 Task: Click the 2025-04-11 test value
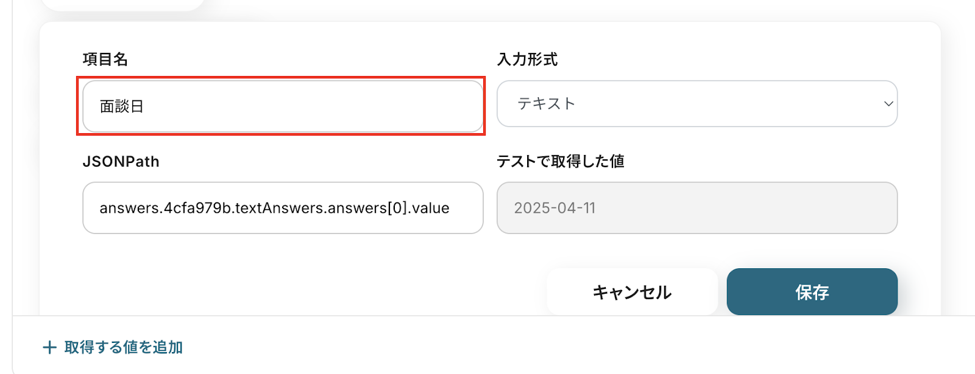click(x=555, y=208)
